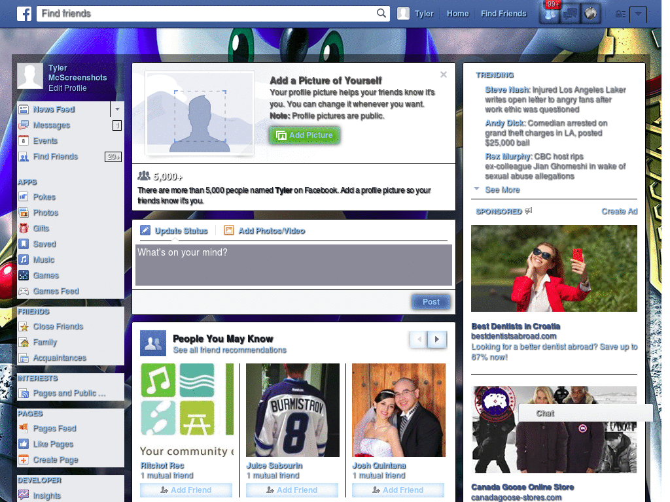Image resolution: width=670 pixels, height=502 pixels.
Task: Click the profile picture placeholder image
Action: (x=200, y=112)
